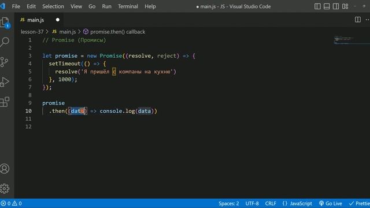The image size is (370, 208).
Task: Click the comment text on line 1
Action: (x=74, y=40)
